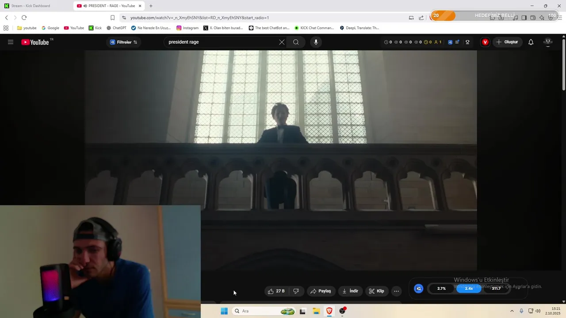The width and height of the screenshot is (566, 318).
Task: Show hidden system tray icons
Action: 512,311
